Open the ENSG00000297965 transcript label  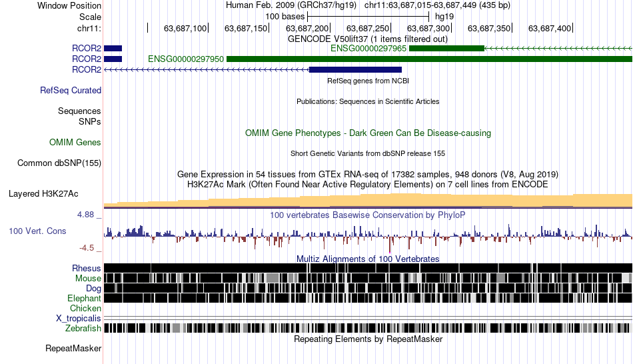coord(368,49)
